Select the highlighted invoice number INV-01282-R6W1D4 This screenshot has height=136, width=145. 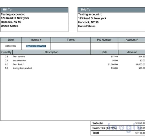(36, 46)
